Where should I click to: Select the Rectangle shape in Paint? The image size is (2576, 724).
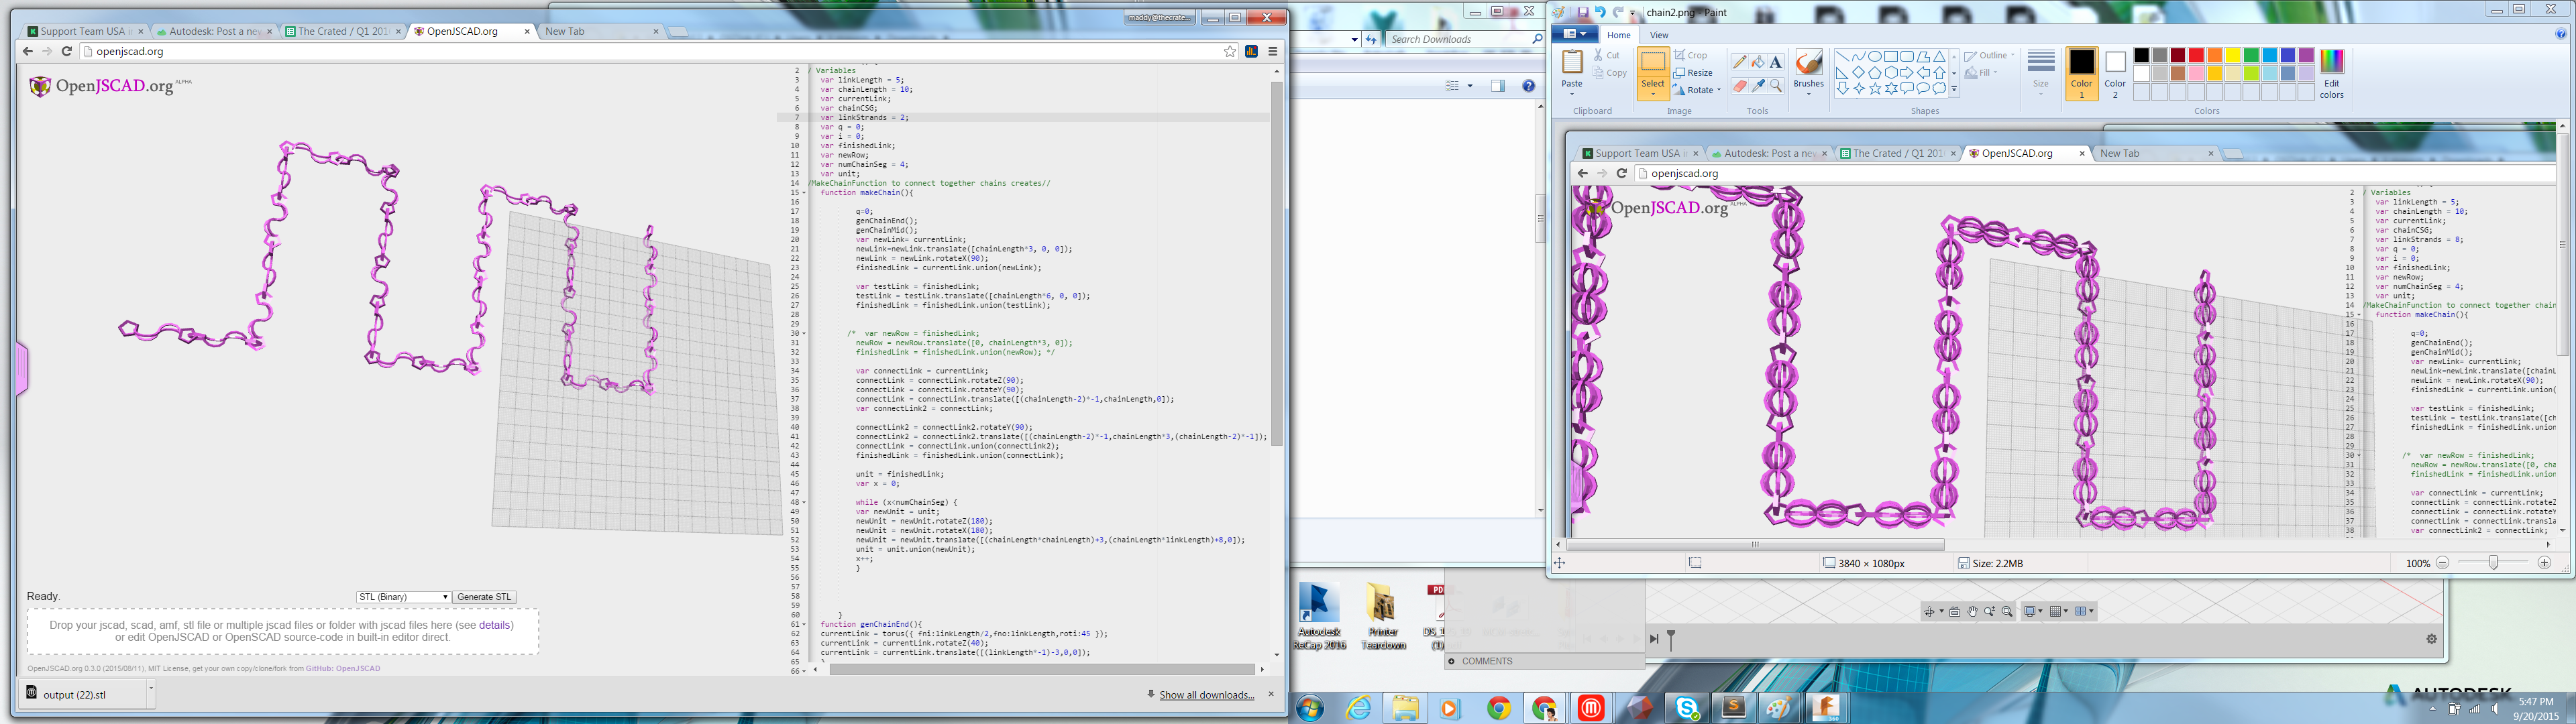(1891, 56)
